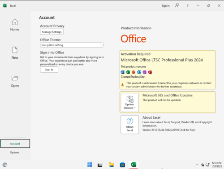Restore down the Excel window
Screen dimensions: 224x169
tap(209, 6)
